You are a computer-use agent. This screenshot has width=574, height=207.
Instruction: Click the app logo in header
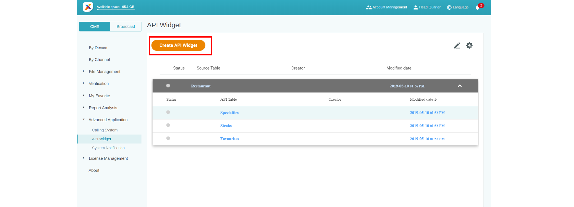coord(88,7)
